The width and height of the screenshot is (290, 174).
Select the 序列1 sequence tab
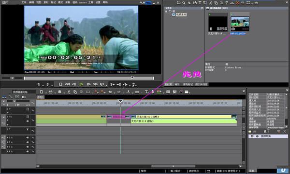[40, 97]
